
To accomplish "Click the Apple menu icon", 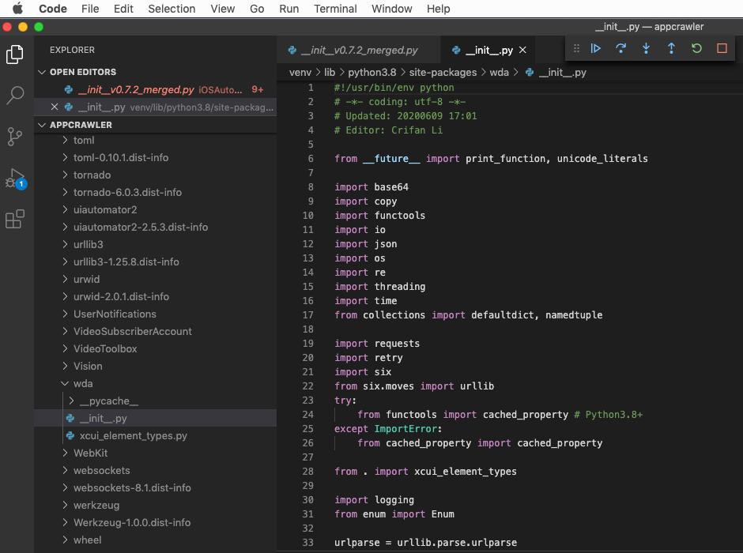I will click(17, 9).
